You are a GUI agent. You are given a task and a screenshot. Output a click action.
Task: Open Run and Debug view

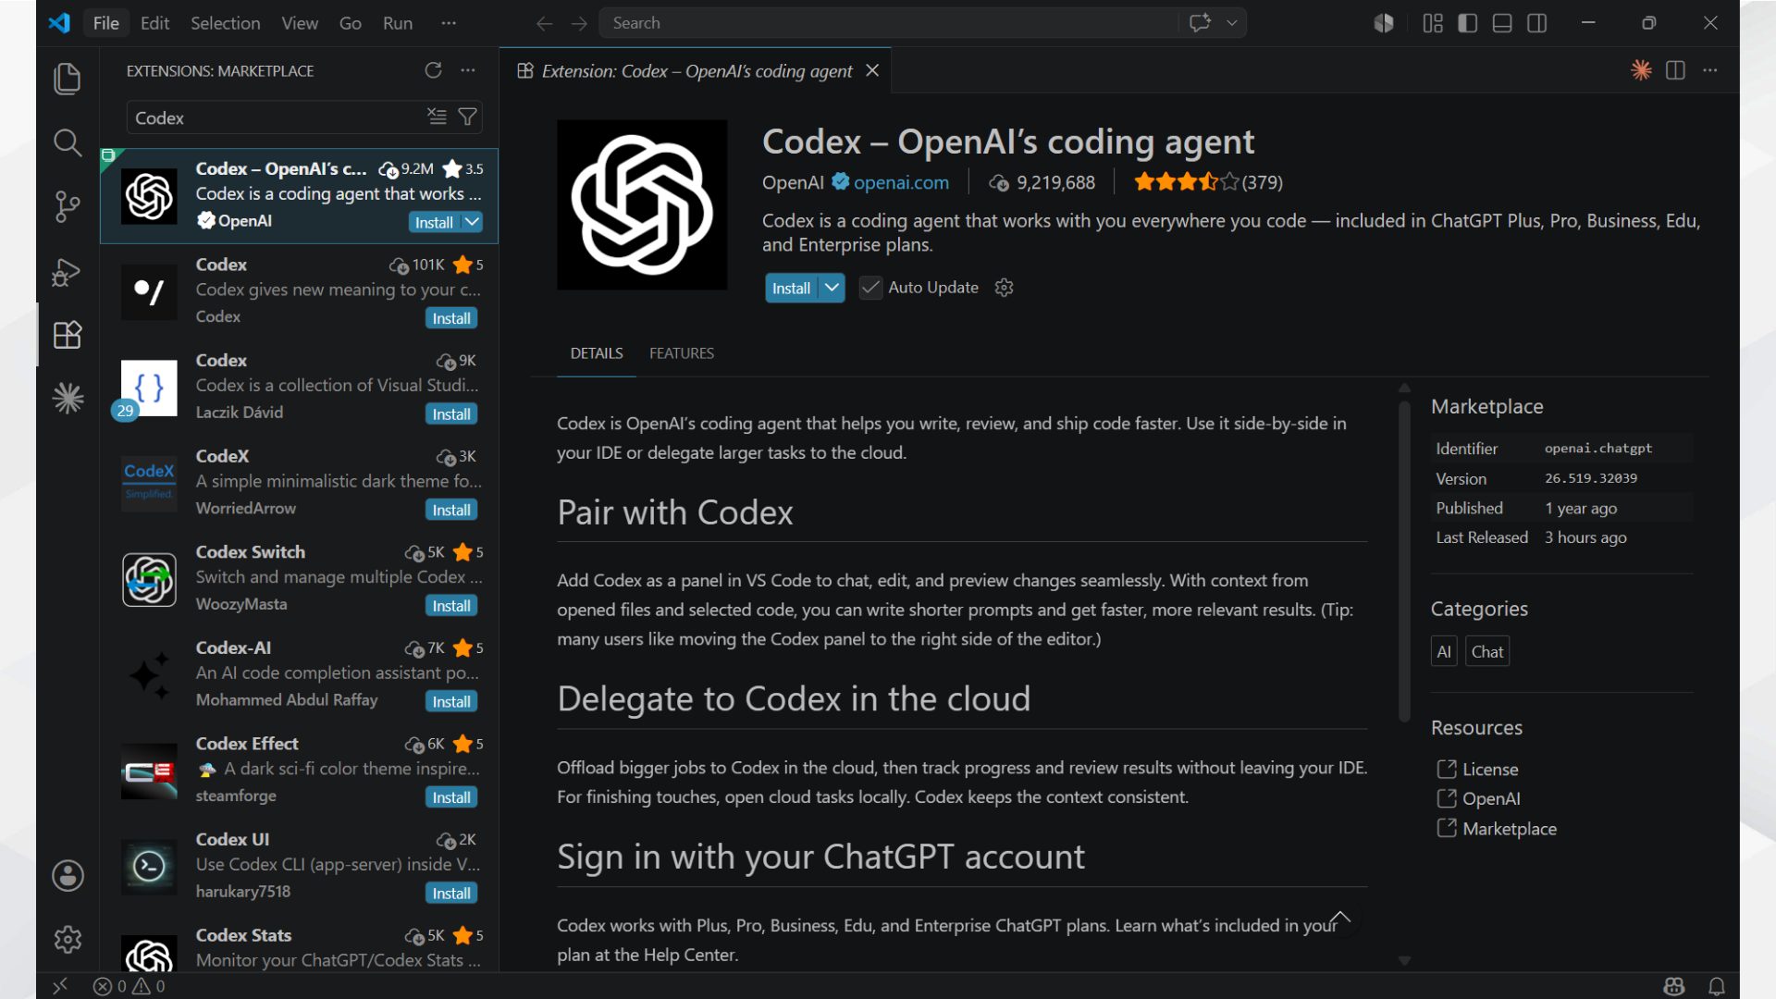pos(68,271)
